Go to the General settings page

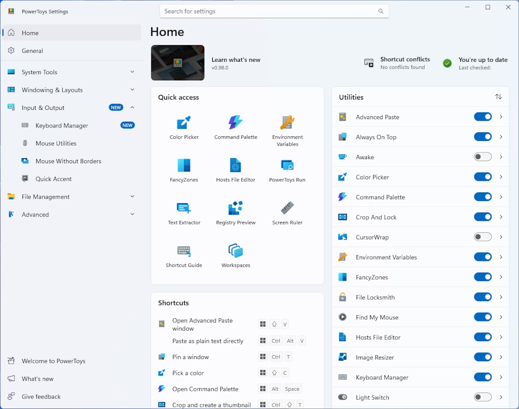click(32, 51)
